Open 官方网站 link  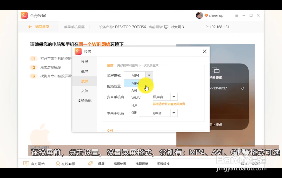coord(38,164)
